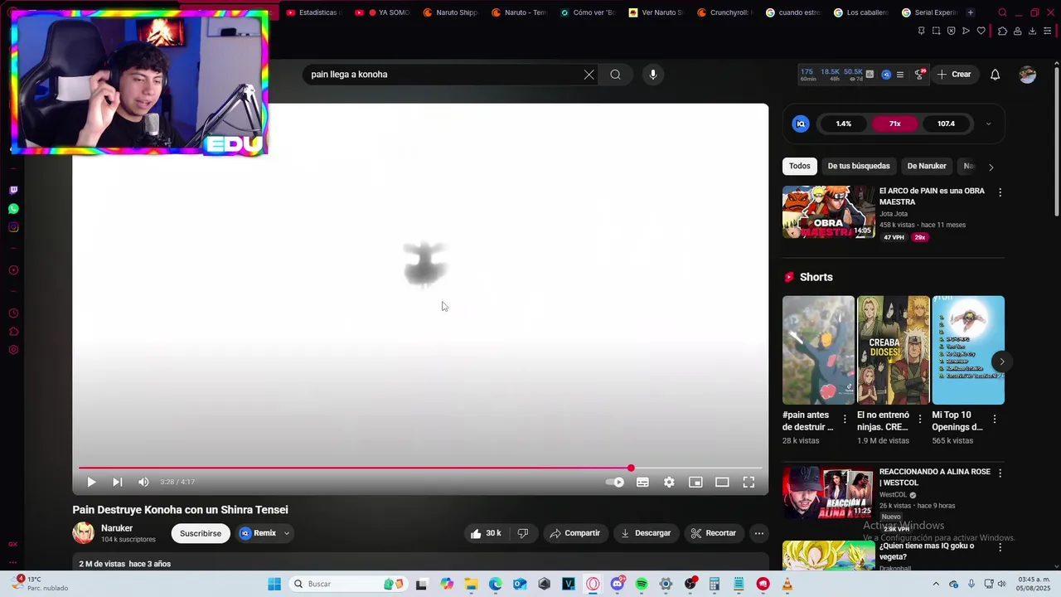This screenshot has width=1061, height=597.
Task: Click the heart bookmark icon in toolbar
Action: pyautogui.click(x=981, y=31)
